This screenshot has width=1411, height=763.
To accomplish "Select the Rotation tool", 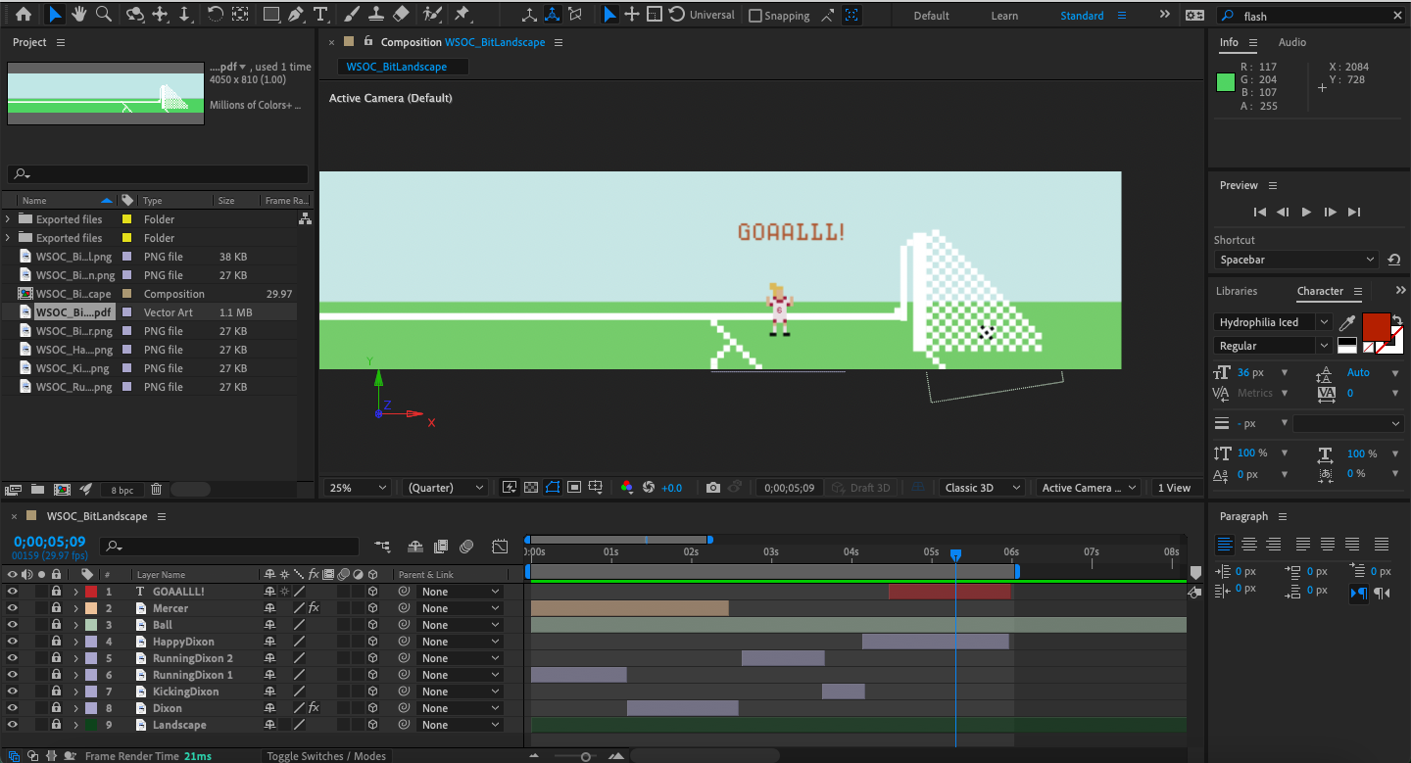I will click(x=215, y=15).
